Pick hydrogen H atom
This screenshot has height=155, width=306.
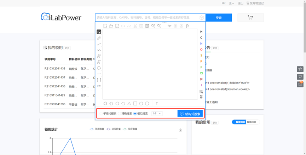[x=201, y=32]
